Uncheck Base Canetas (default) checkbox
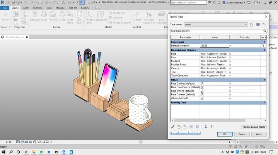The image size is (278, 155). [202, 95]
